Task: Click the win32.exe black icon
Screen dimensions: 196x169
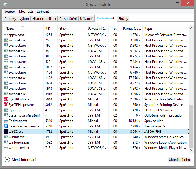Action: 6,132
